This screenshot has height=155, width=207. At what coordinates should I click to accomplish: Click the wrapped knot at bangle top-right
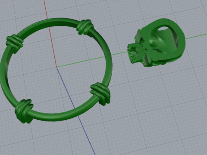(x=85, y=27)
